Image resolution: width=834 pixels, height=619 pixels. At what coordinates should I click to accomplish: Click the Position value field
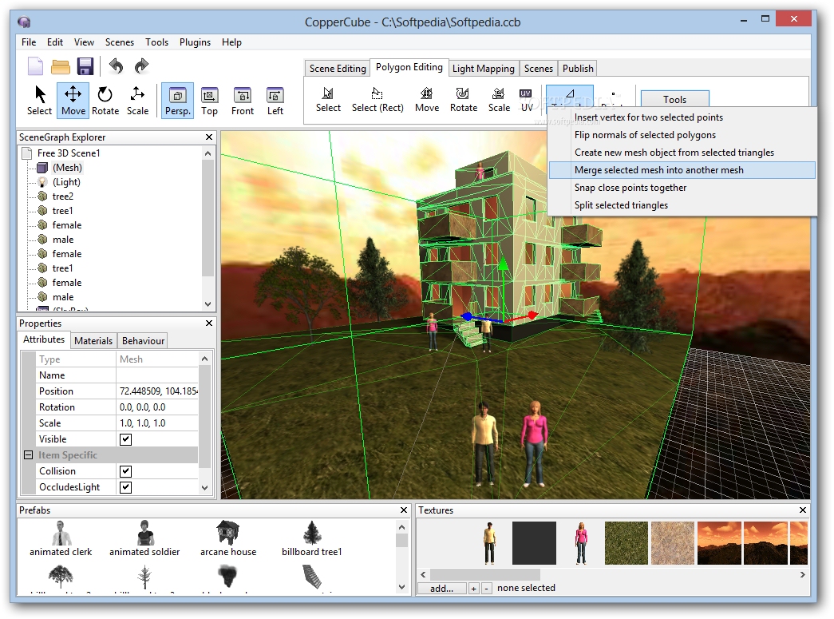click(157, 391)
